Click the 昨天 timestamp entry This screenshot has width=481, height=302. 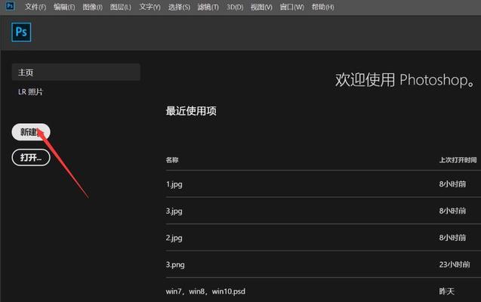coord(446,291)
